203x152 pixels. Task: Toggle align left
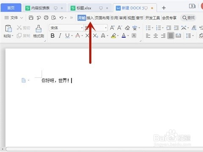point(148,36)
